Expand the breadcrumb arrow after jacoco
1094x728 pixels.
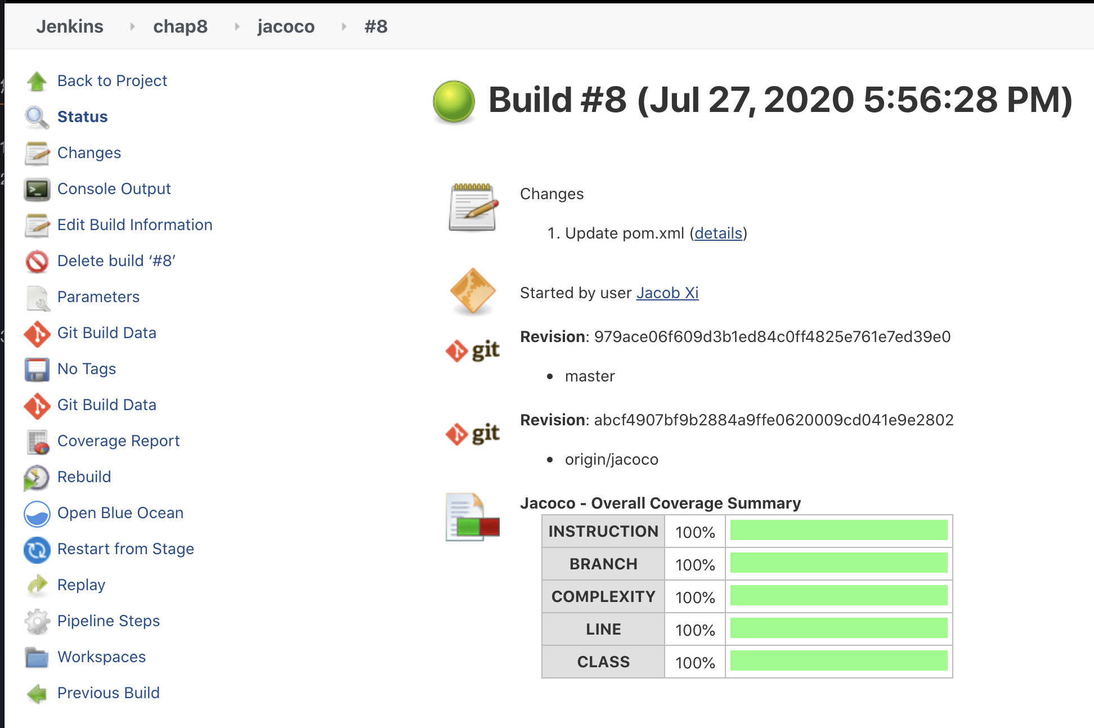pos(344,26)
